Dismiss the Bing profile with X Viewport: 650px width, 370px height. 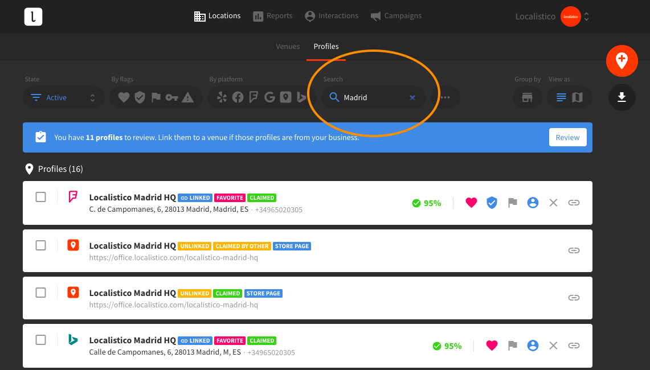pyautogui.click(x=553, y=346)
